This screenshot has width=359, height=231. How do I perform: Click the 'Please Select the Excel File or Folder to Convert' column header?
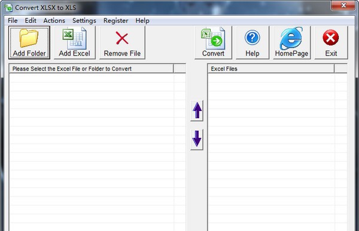pyautogui.click(x=91, y=69)
